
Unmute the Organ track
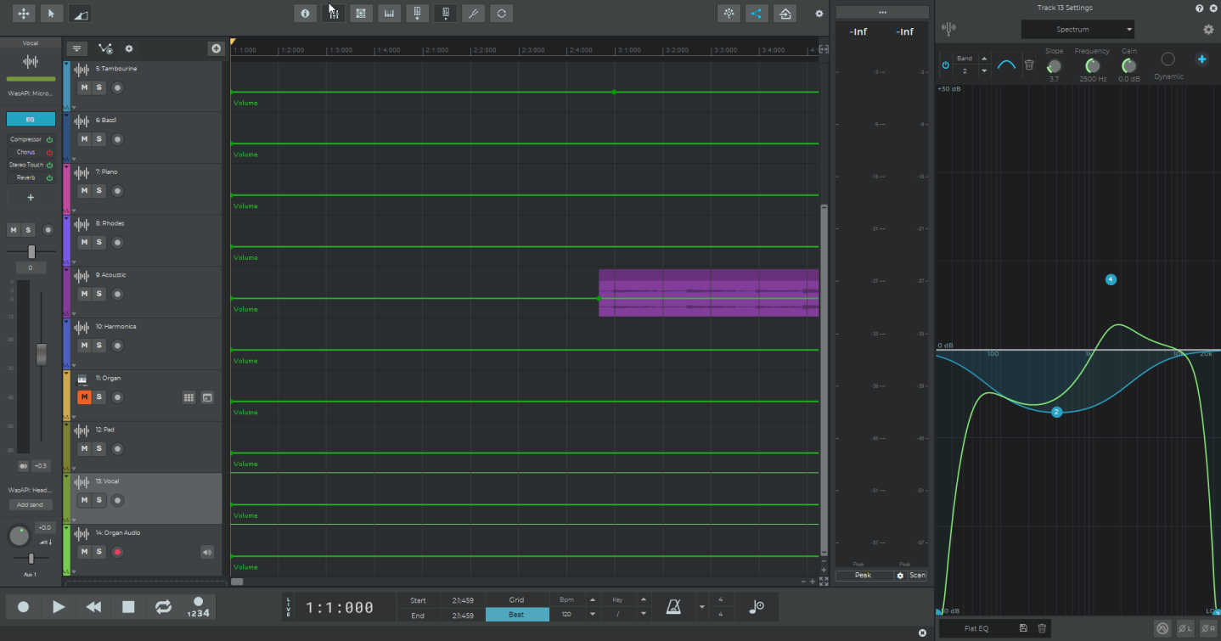pos(84,397)
